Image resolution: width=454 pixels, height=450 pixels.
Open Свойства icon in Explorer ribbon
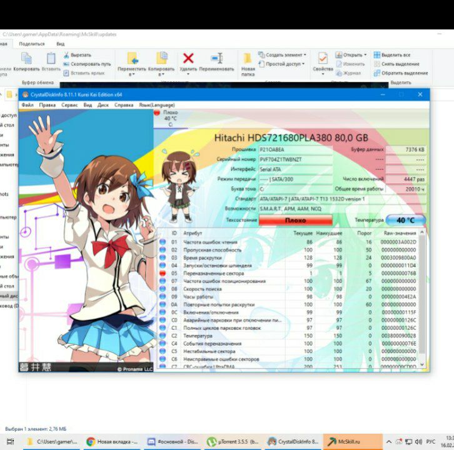pyautogui.click(x=323, y=58)
